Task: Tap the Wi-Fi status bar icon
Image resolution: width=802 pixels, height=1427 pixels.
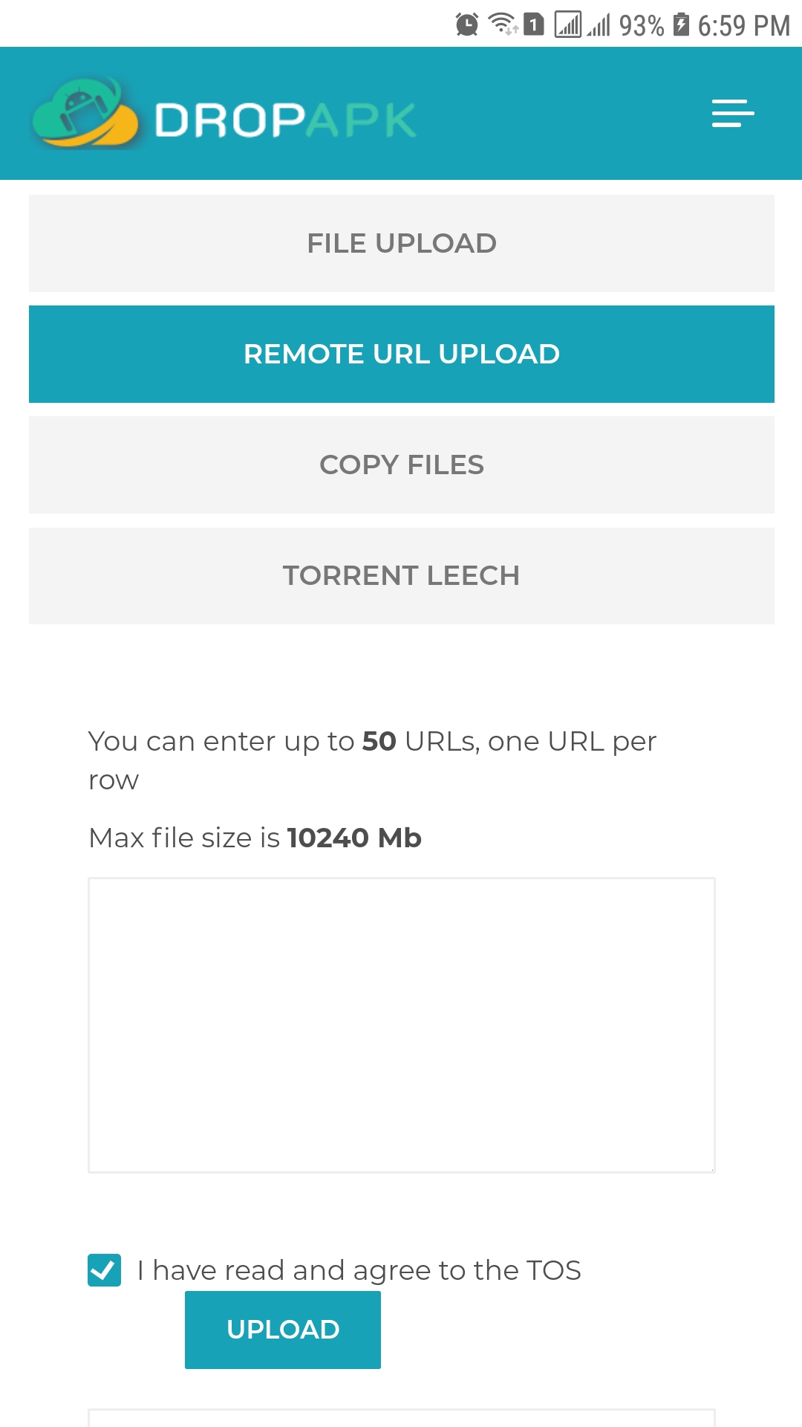Action: tap(503, 25)
